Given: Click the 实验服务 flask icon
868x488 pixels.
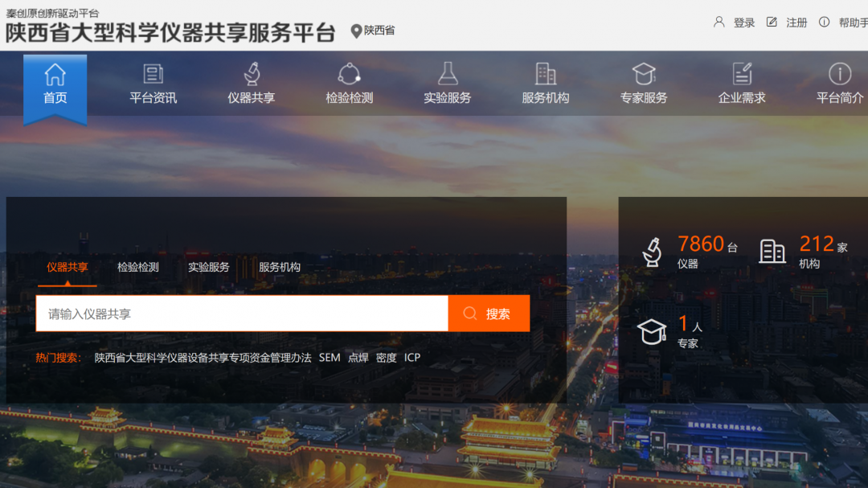Looking at the screenshot, I should [x=448, y=75].
